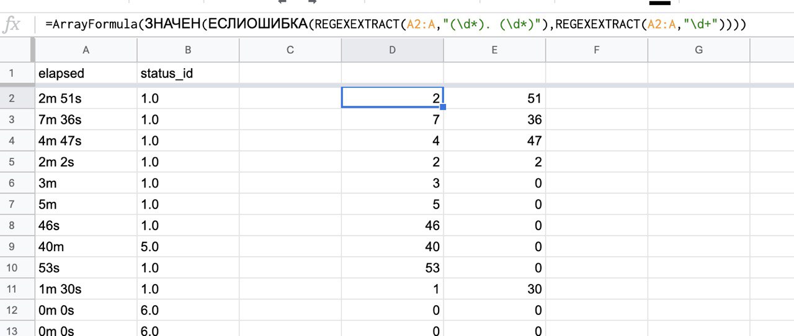This screenshot has width=794, height=336.
Task: Select row 2 header
Action: (x=17, y=98)
